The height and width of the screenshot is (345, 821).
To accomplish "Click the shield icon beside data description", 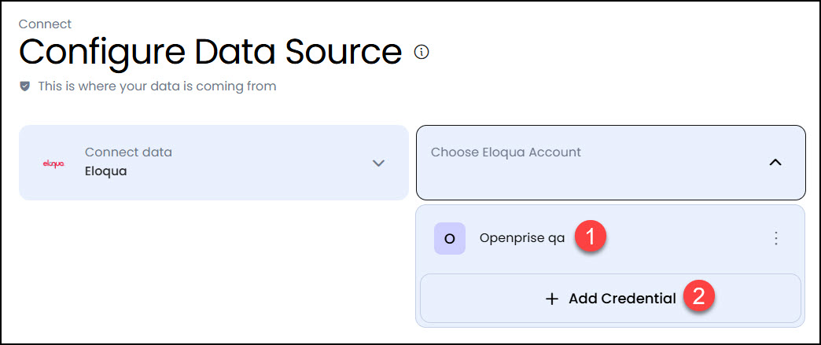I will [24, 86].
